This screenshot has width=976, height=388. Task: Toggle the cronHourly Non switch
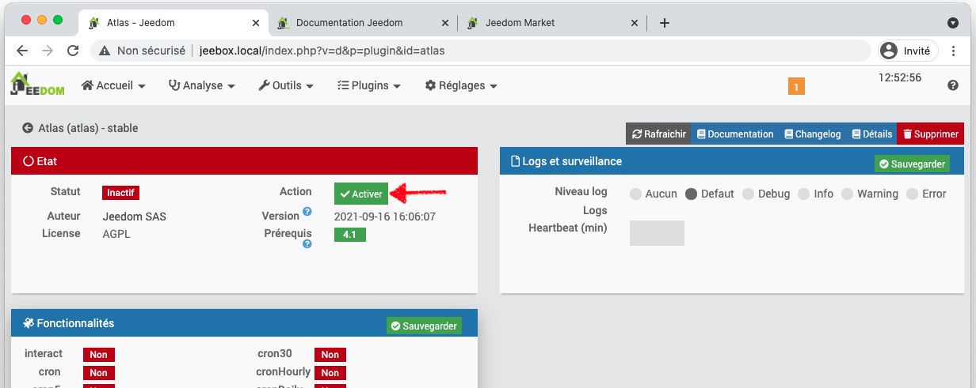(330, 373)
